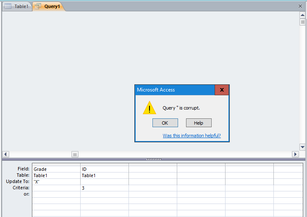Click the Update To cell containing "X"

(x=56, y=182)
